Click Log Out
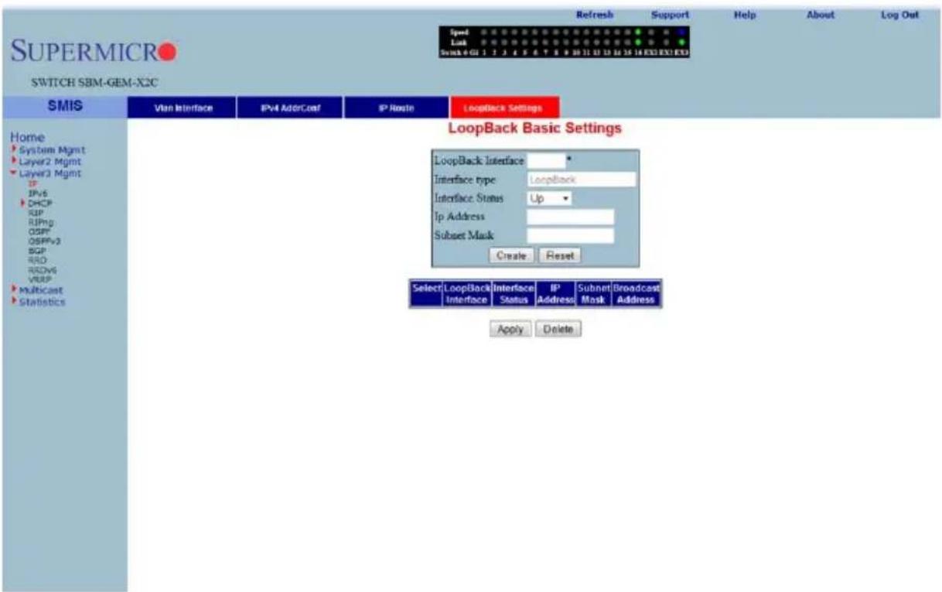The height and width of the screenshot is (592, 942). pyautogui.click(x=899, y=15)
